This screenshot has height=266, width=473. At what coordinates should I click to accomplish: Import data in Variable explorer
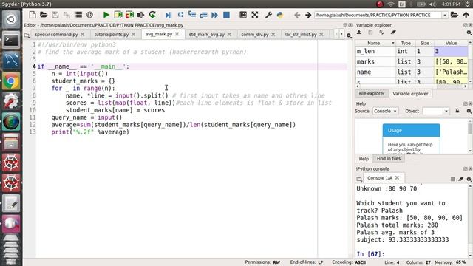coord(359,33)
